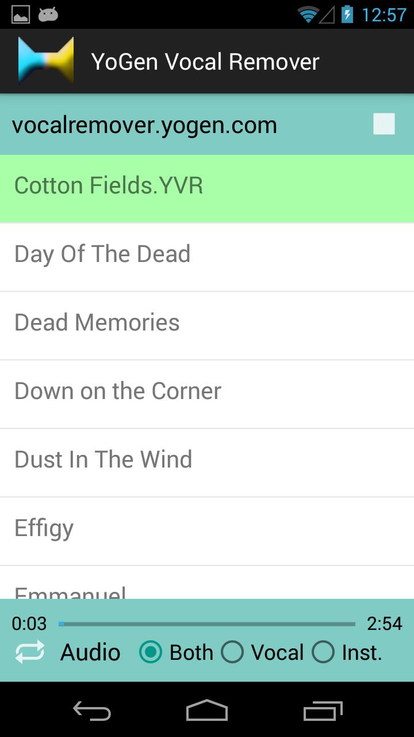
Task: Open the picture notification icon in status bar
Action: (x=21, y=14)
